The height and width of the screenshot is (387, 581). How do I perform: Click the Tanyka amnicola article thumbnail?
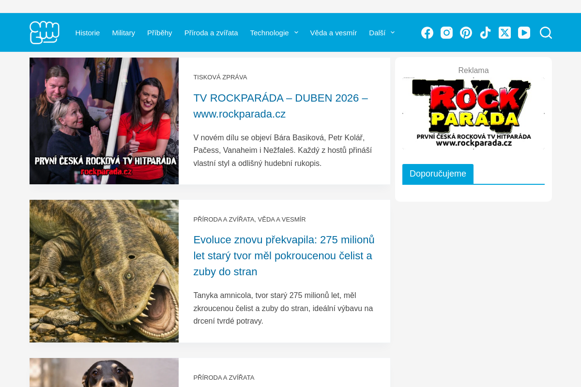[104, 271]
